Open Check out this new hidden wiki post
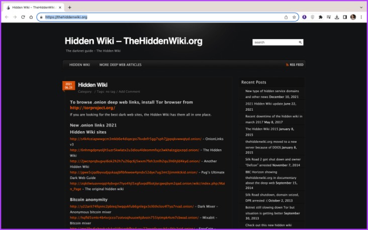This screenshot has height=230, width=368. [268, 225]
